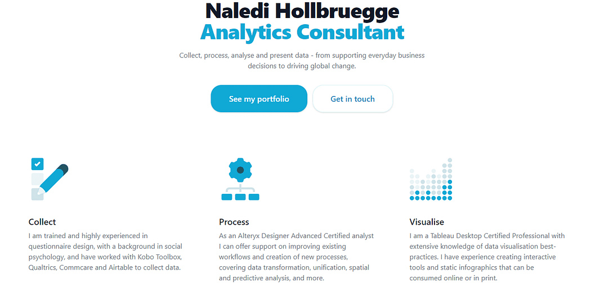Image resolution: width=591 pixels, height=287 pixels.
Task: Click the dotted bar chart Visualise icon
Action: coord(431,179)
